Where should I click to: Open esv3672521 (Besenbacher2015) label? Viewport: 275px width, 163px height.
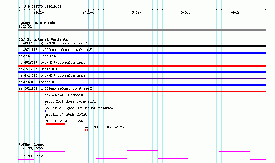point(71,101)
